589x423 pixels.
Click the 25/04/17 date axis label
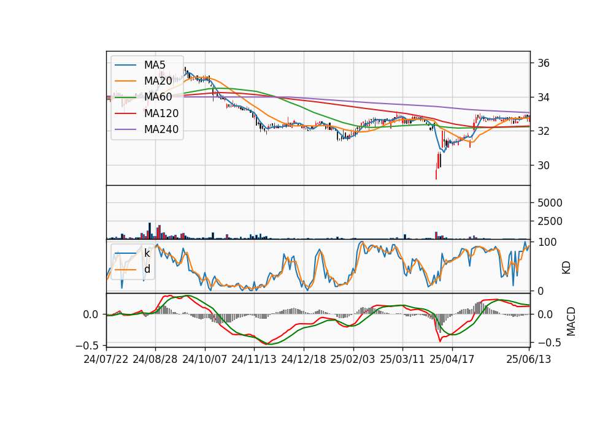(x=452, y=359)
